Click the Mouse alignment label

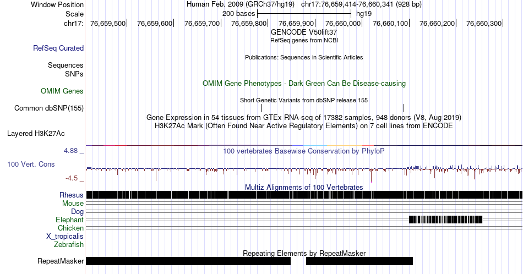pos(73,204)
